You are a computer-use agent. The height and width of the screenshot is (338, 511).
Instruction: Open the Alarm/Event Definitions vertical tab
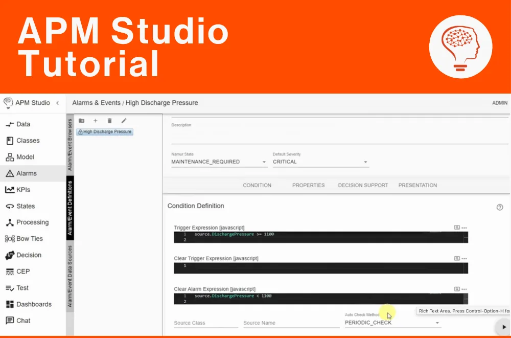[x=69, y=208]
